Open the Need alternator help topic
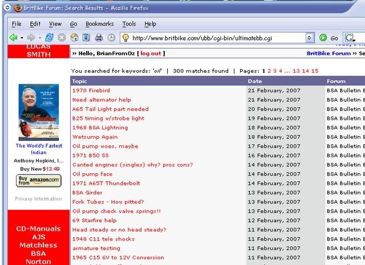 tap(102, 100)
